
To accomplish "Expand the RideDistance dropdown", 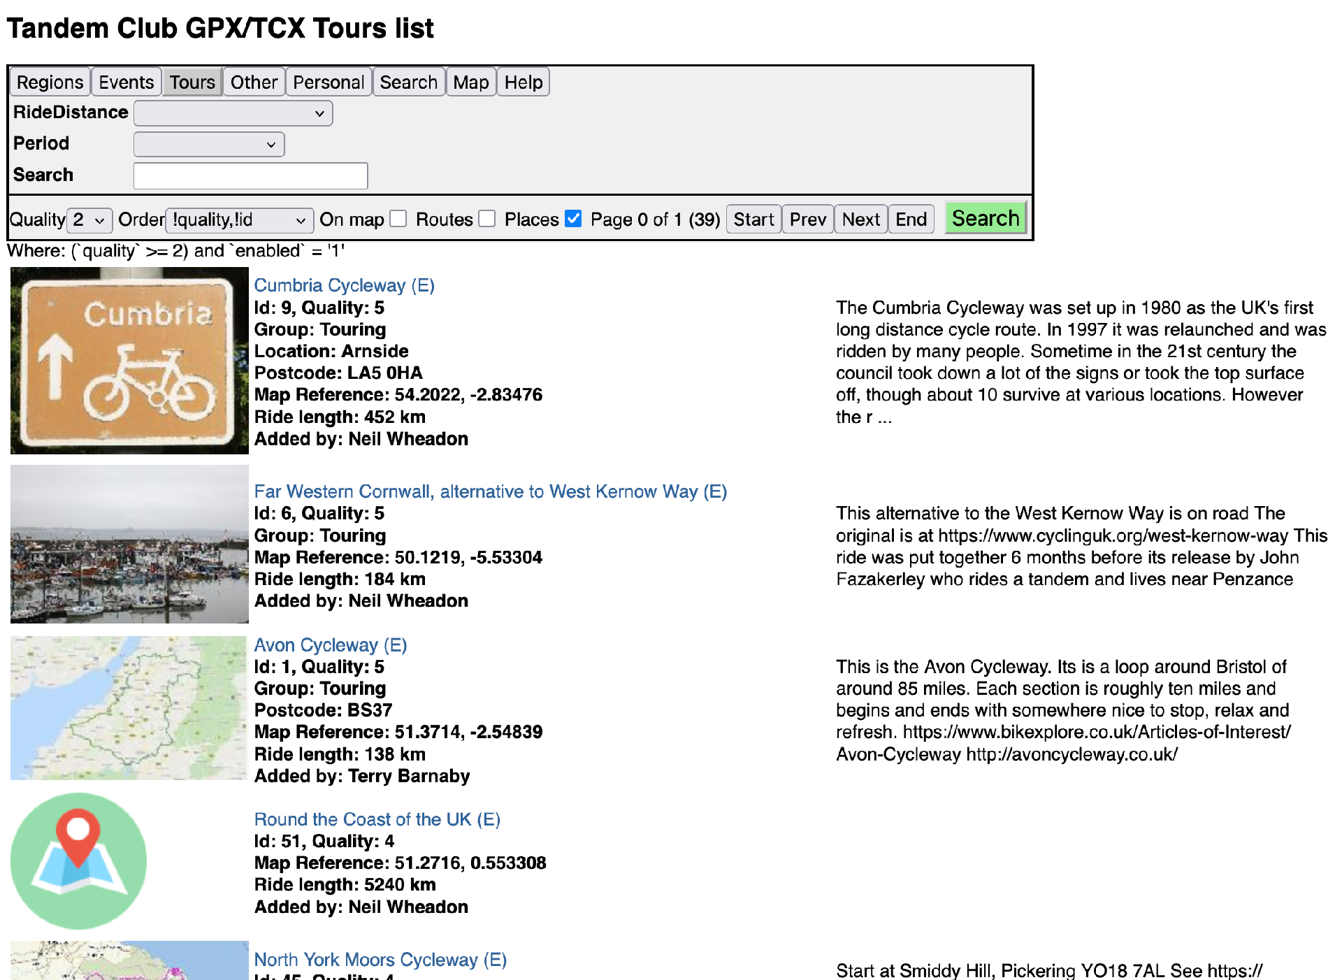I will (233, 113).
